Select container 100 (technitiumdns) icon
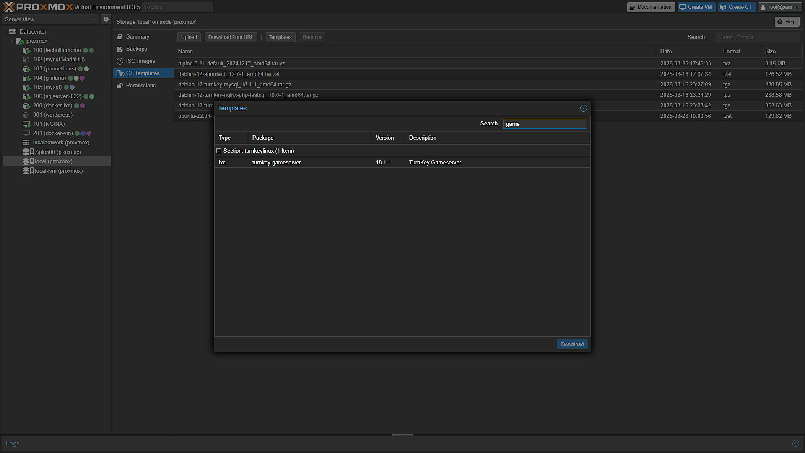The image size is (805, 453). [x=26, y=50]
